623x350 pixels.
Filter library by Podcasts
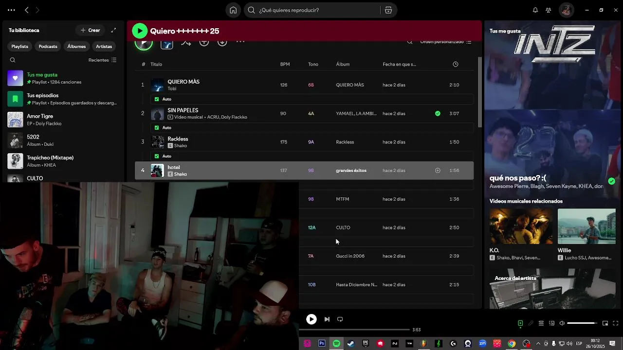pos(48,47)
